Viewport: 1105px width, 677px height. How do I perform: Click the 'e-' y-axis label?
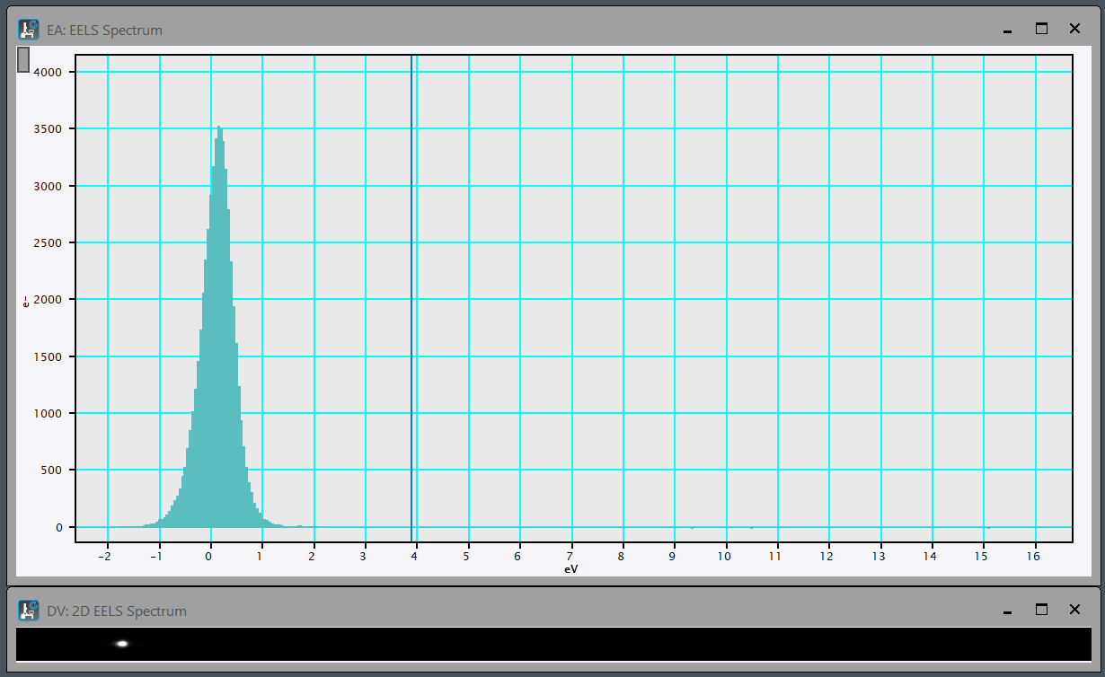(26, 302)
